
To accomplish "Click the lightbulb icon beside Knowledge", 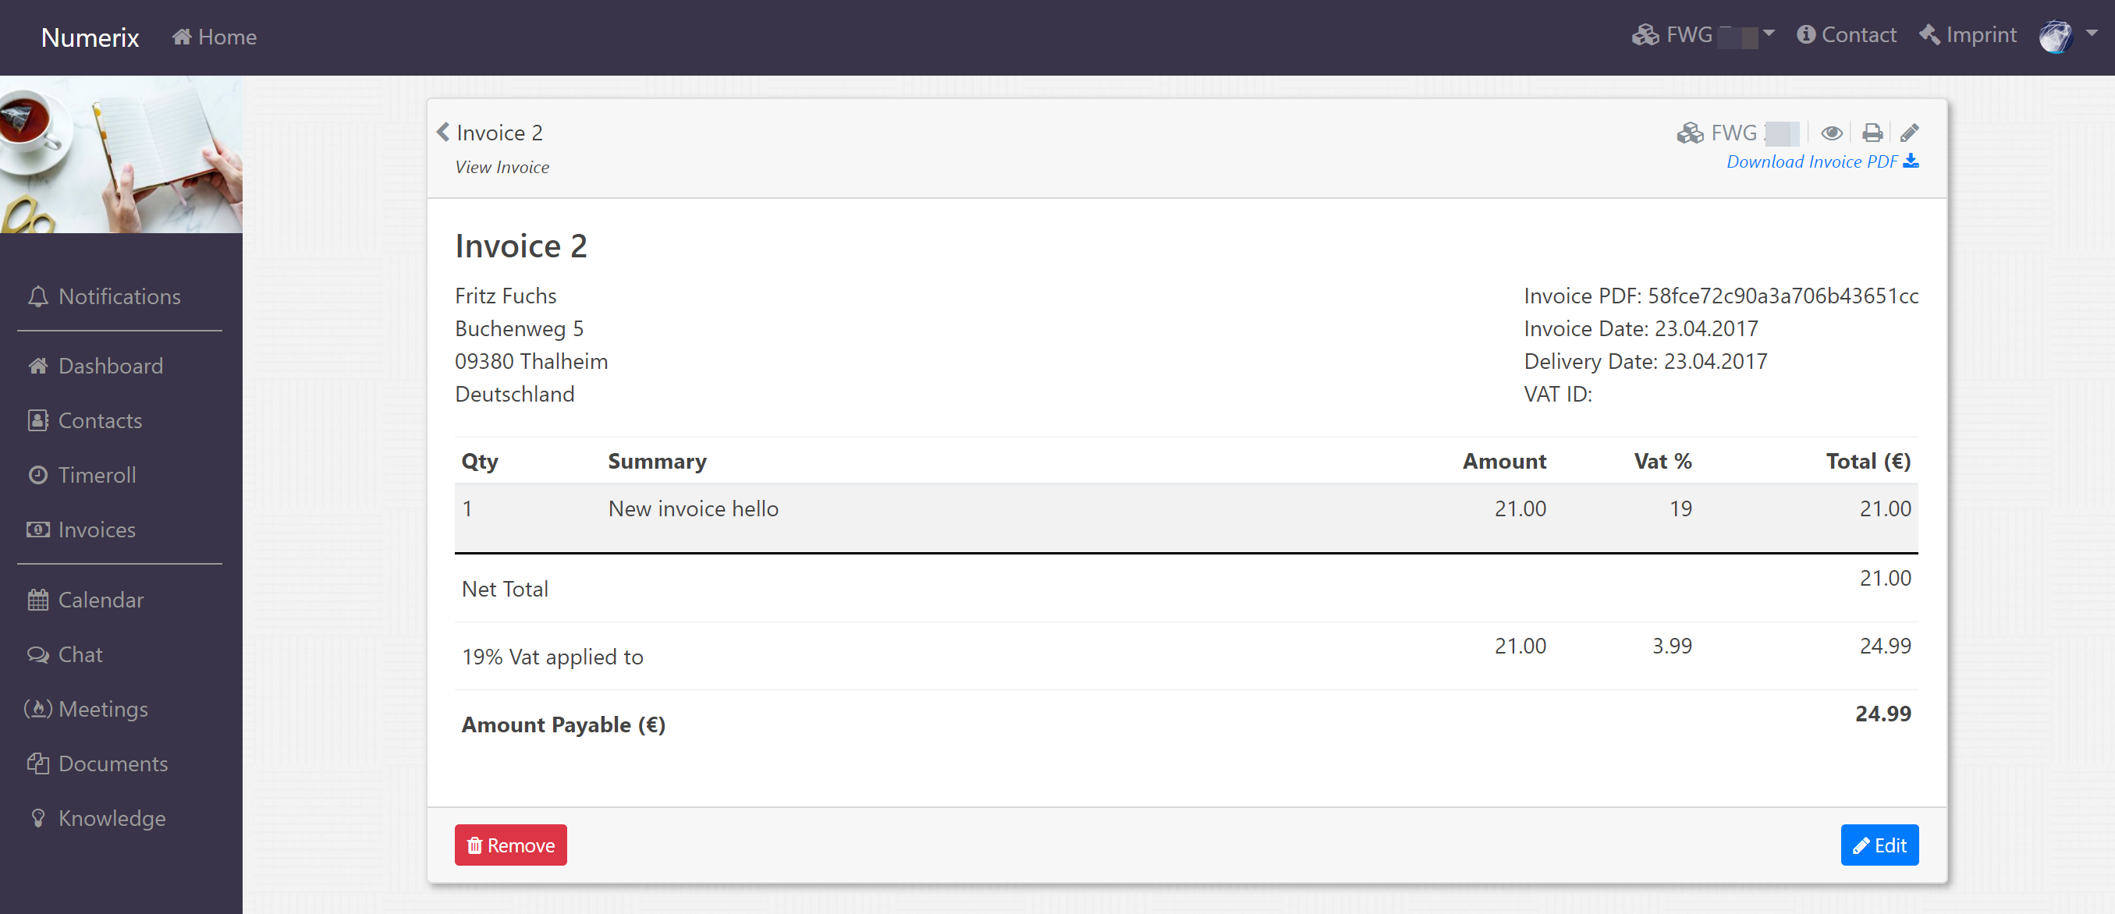I will (x=37, y=817).
